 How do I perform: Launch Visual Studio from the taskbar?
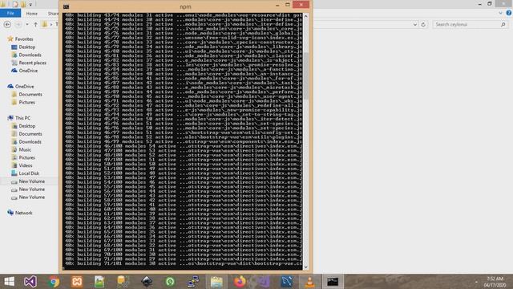30,282
